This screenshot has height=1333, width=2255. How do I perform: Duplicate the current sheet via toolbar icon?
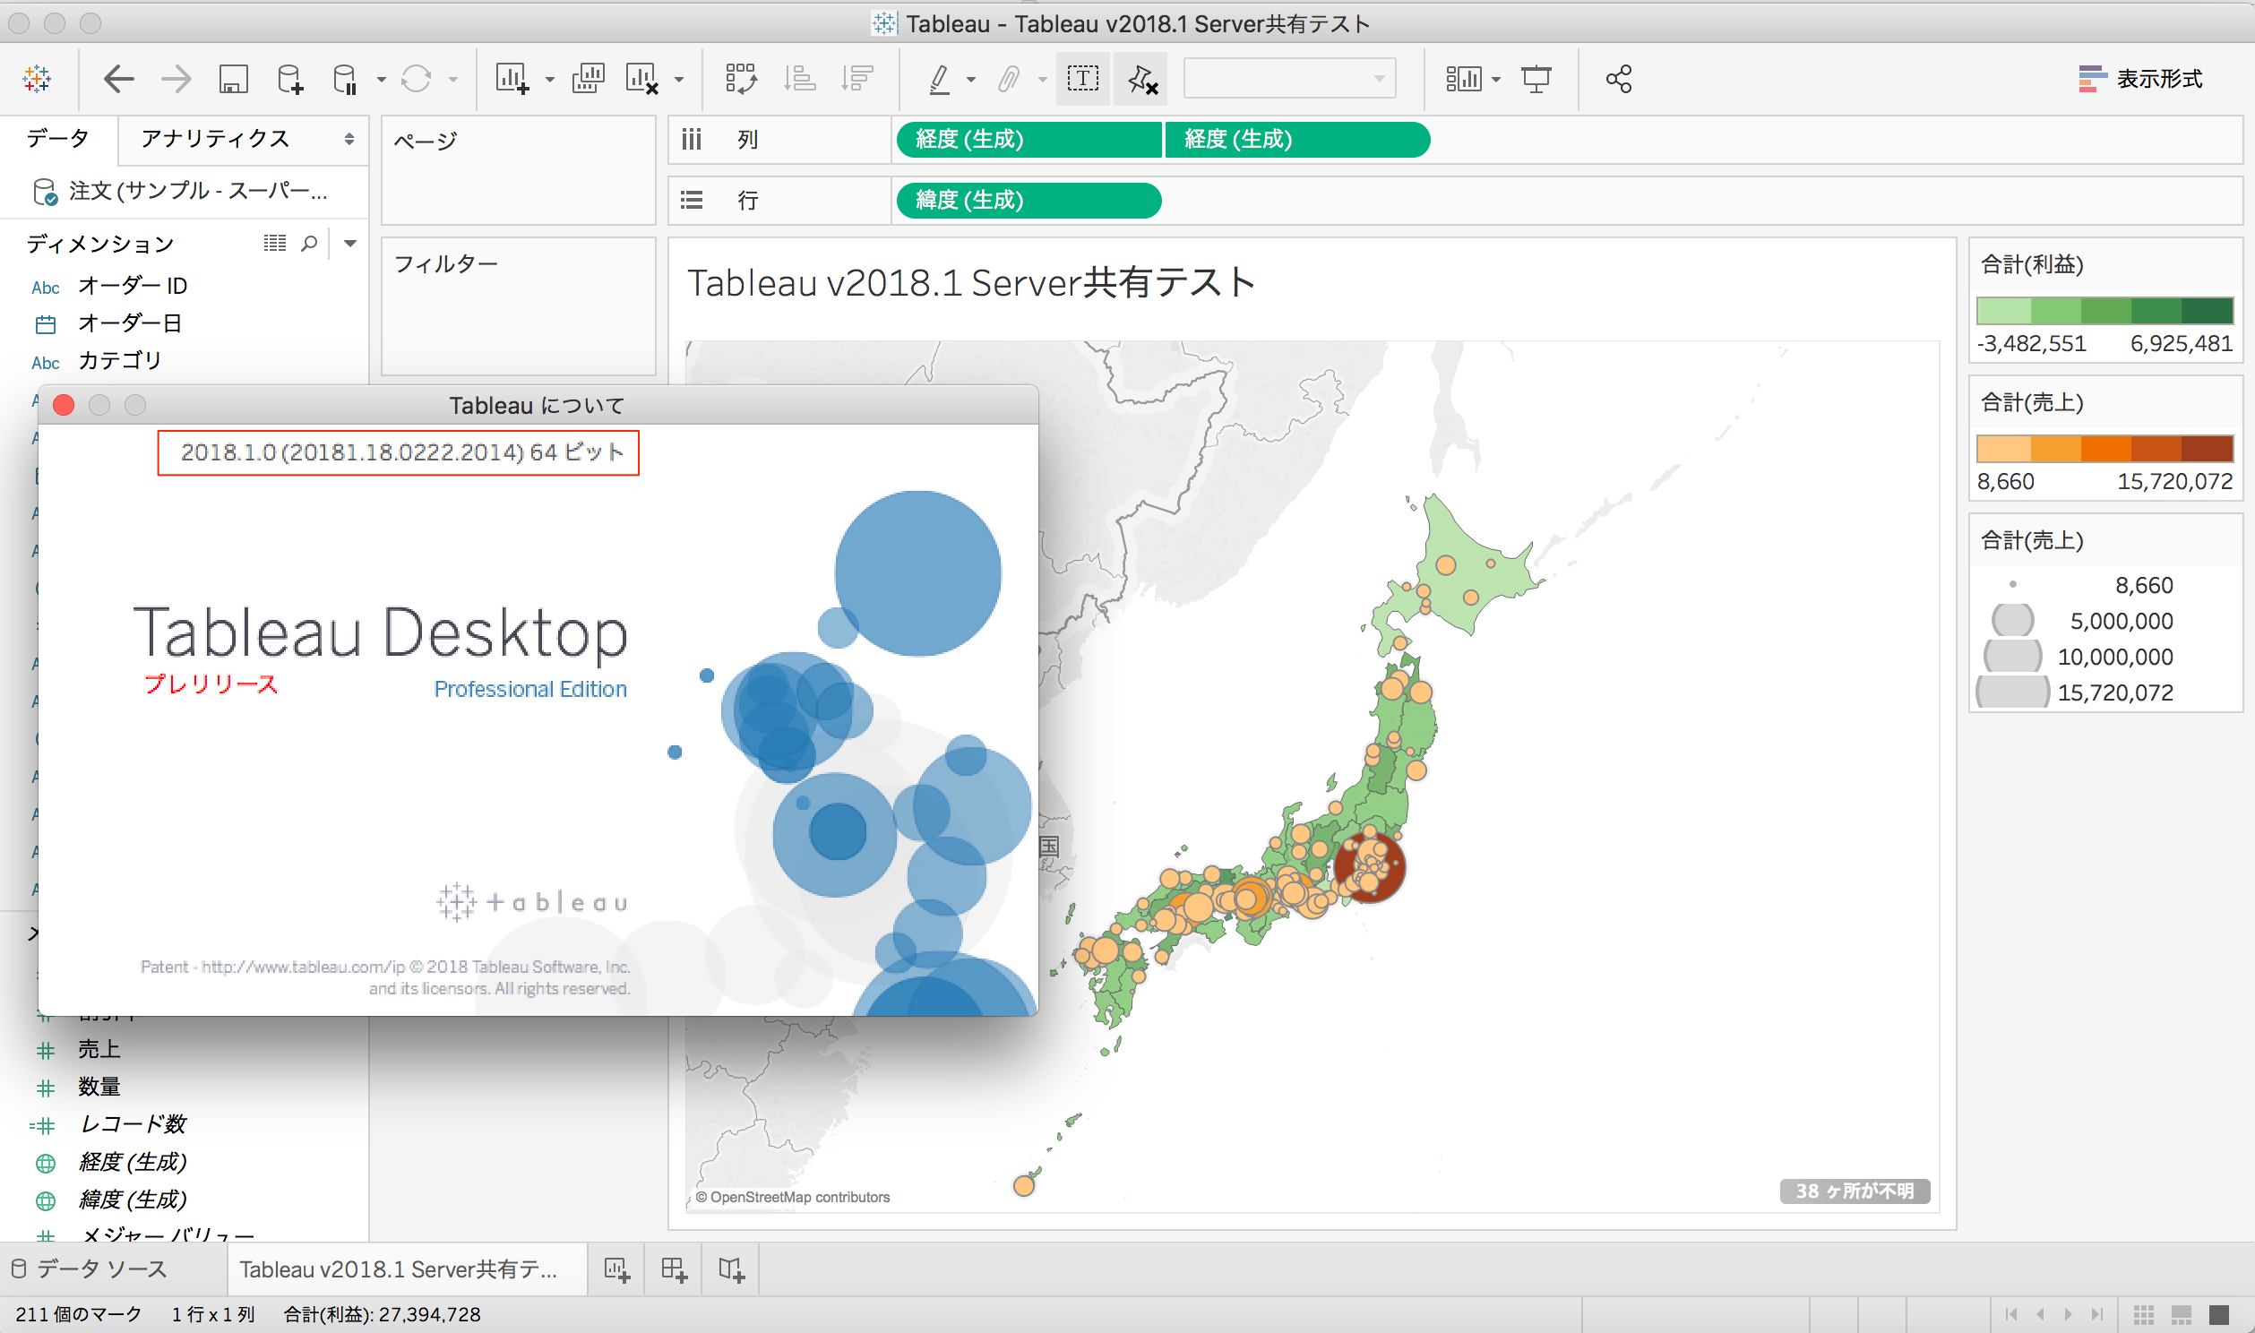[x=589, y=79]
